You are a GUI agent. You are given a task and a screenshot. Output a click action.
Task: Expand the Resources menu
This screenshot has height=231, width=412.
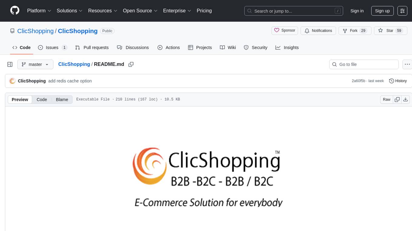point(103,11)
